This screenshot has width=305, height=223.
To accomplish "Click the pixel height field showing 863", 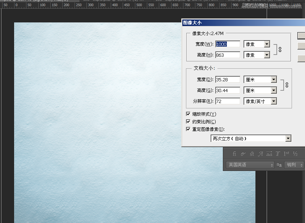I will click(x=228, y=55).
